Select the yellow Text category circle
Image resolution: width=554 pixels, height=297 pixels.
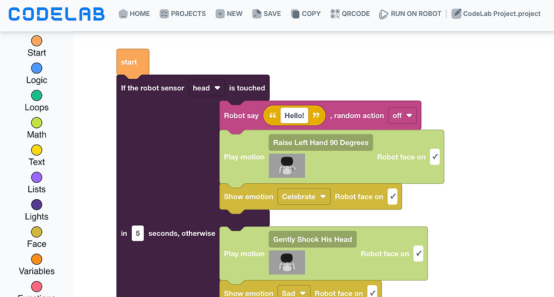coord(36,150)
